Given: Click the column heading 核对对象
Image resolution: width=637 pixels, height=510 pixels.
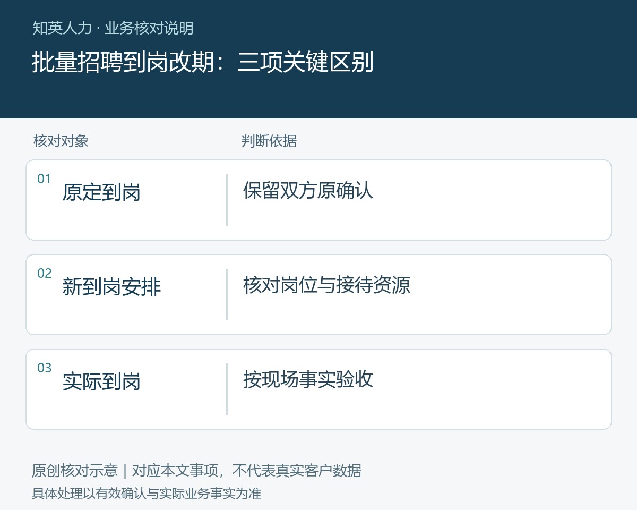Looking at the screenshot, I should [x=61, y=141].
